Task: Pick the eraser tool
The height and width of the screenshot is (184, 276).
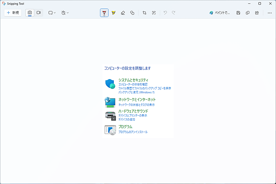Action: point(123,13)
